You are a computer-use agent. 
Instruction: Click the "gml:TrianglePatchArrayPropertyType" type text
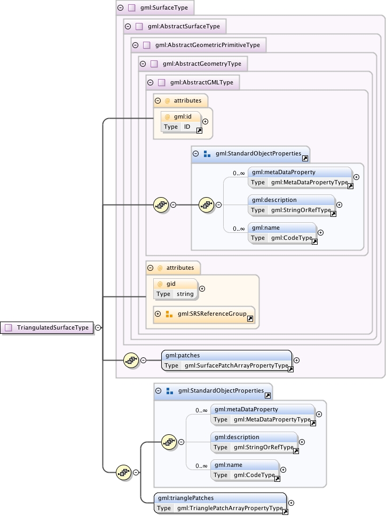point(230,508)
